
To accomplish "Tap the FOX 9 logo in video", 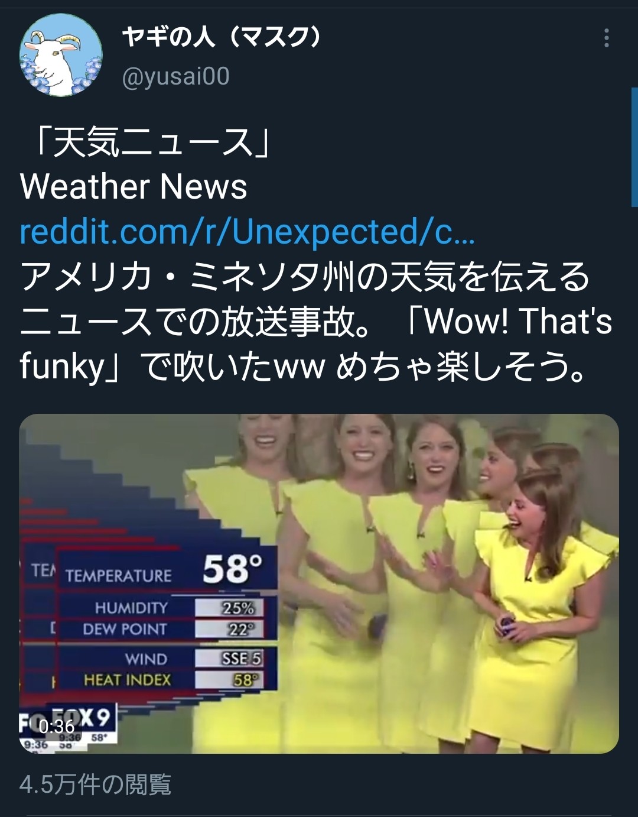I will [x=83, y=720].
